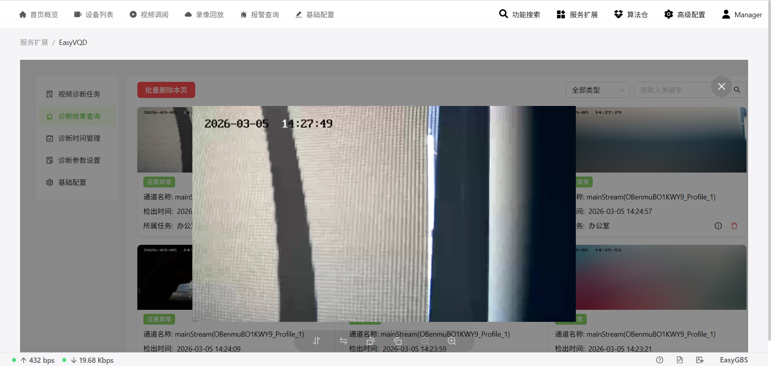771x366 pixels.
Task: Open 基础配置 in the top navigation
Action: (x=314, y=14)
